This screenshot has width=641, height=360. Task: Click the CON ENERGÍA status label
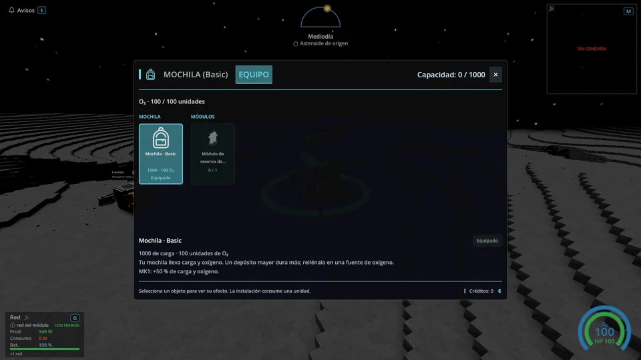pyautogui.click(x=67, y=325)
